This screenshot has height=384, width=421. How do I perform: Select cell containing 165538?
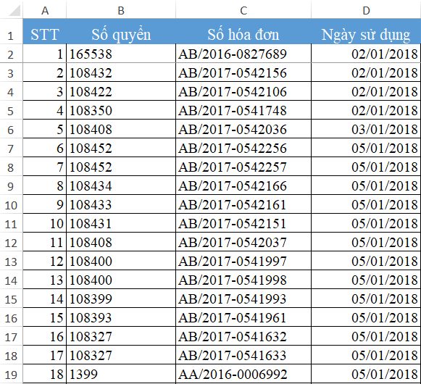tap(121, 54)
